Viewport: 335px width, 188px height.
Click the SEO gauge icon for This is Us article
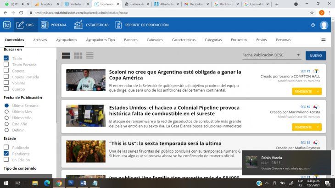point(316,142)
